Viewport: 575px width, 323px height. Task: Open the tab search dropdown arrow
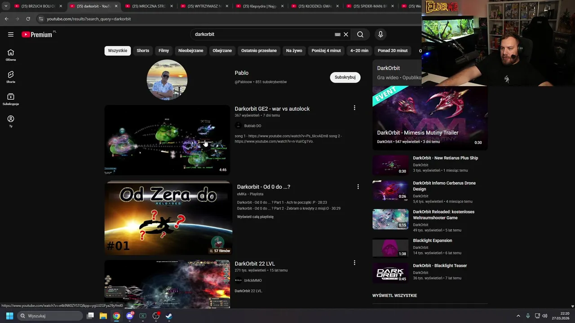coord(6,6)
